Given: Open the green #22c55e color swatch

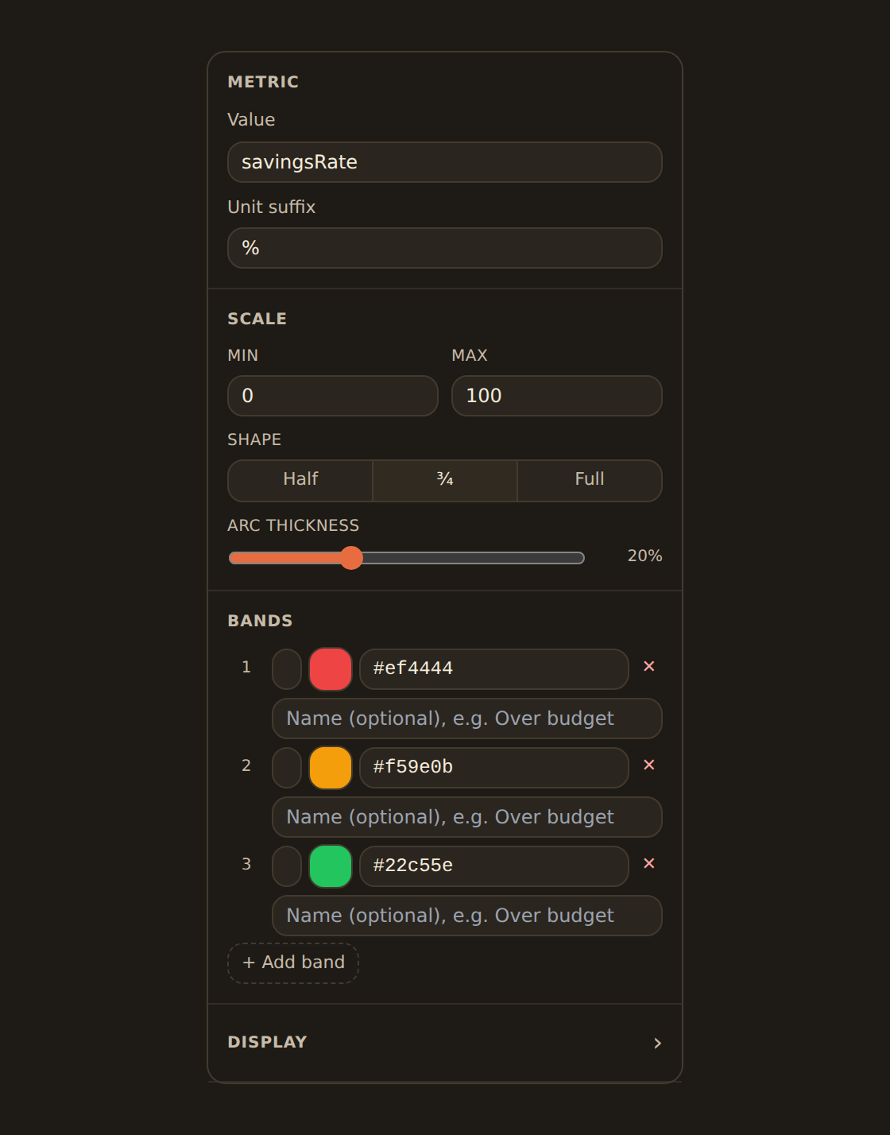Looking at the screenshot, I should pos(331,866).
